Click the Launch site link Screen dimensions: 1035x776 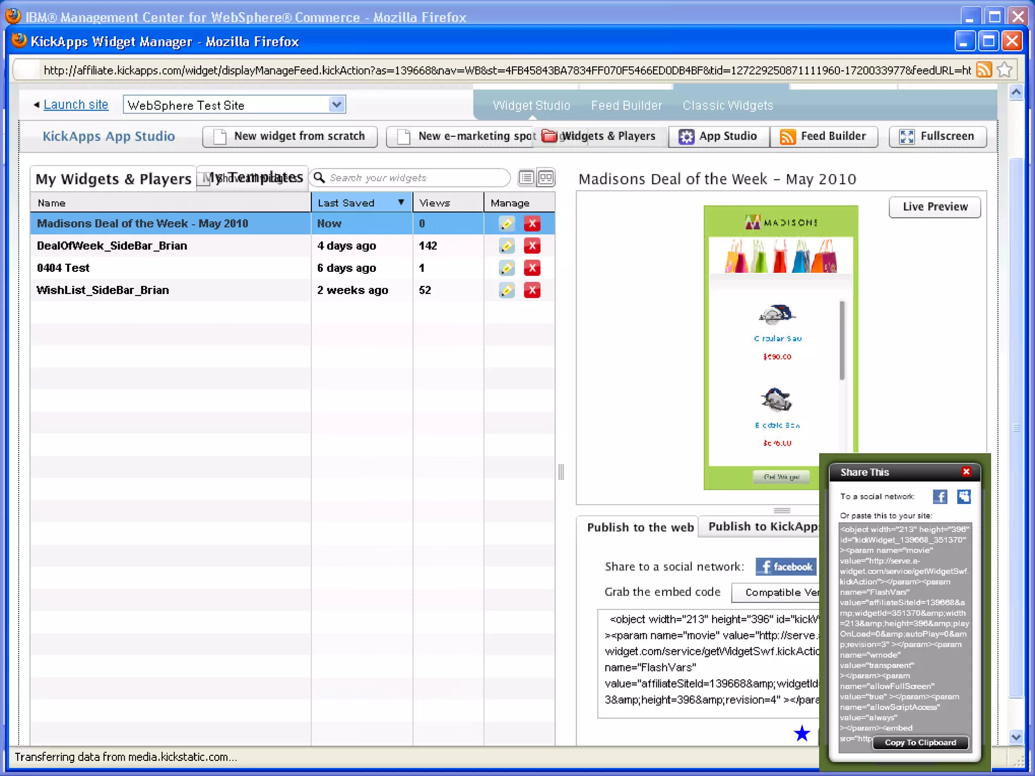[76, 105]
